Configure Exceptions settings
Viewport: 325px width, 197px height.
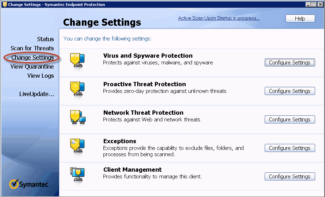tap(289, 148)
